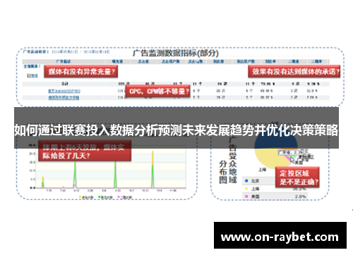Screen dimensions: 353x255
Task: Click the 点击量 column header
Action: click(143, 61)
